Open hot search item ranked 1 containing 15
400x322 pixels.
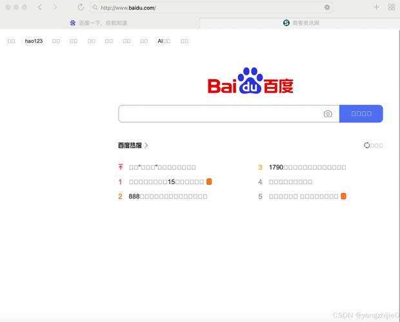166,182
